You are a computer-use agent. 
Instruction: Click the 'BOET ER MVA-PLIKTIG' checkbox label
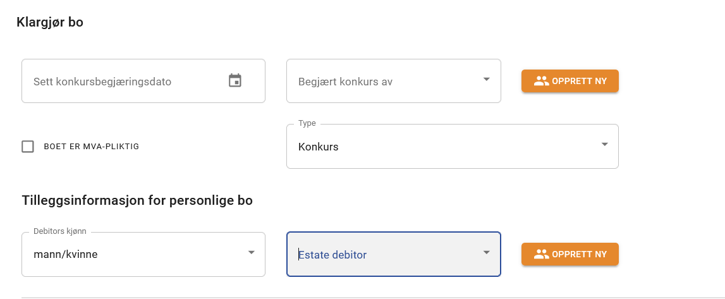[x=91, y=147]
